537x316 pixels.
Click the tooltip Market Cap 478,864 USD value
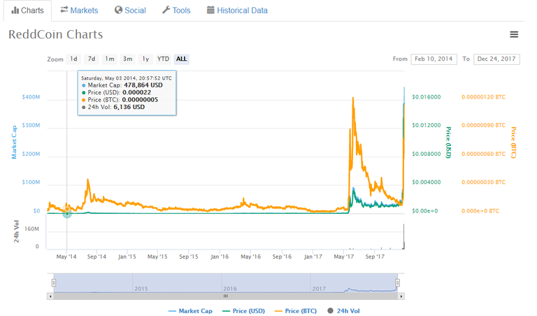(x=143, y=85)
